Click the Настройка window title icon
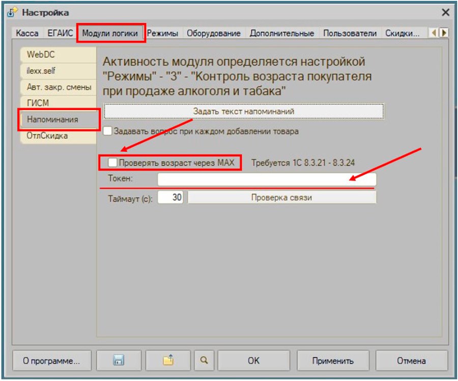Viewport: 458px width, 381px height. pyautogui.click(x=12, y=13)
